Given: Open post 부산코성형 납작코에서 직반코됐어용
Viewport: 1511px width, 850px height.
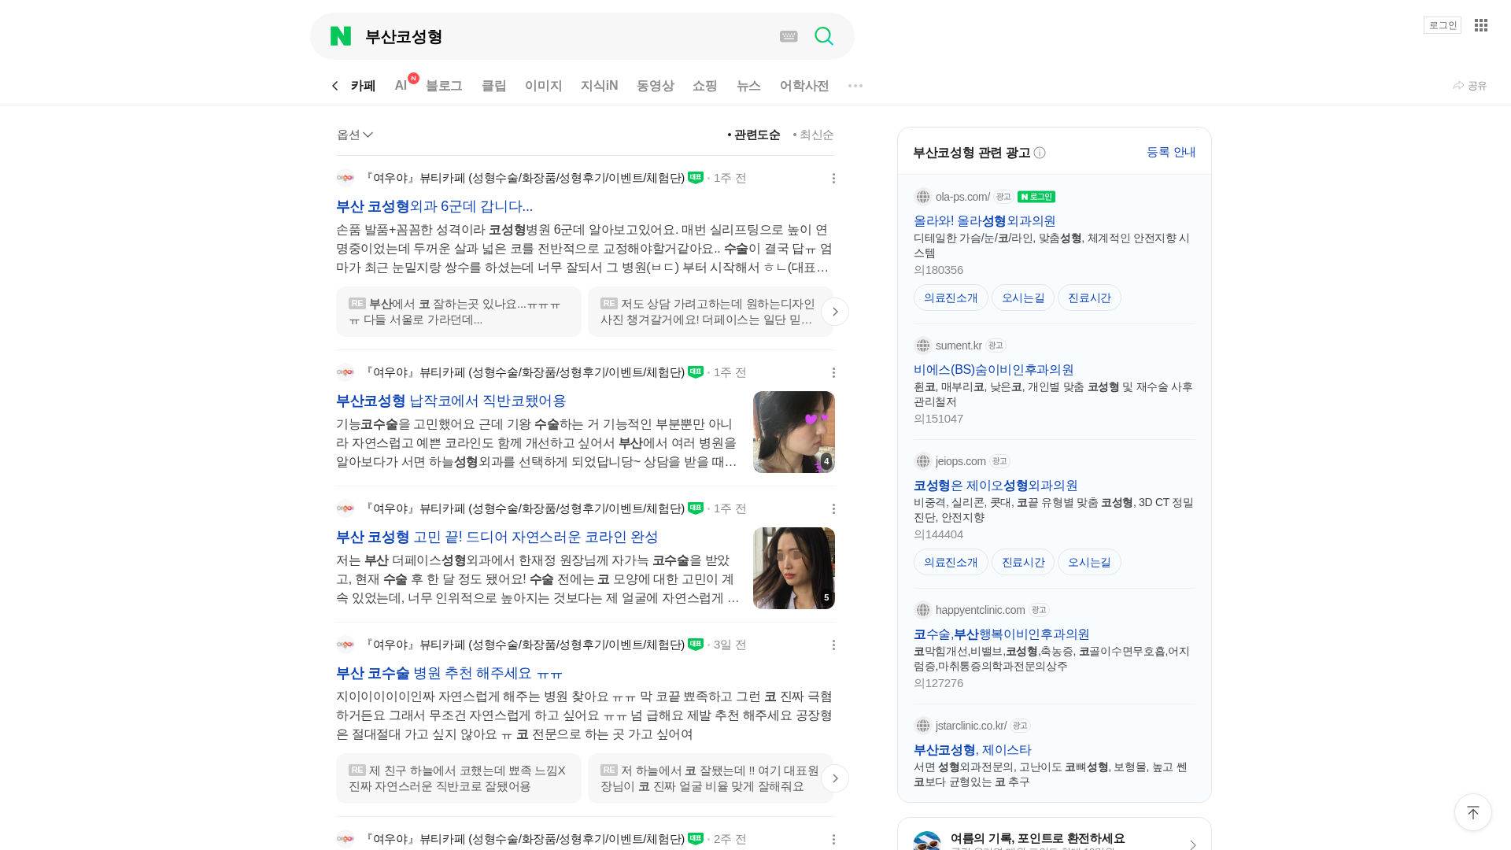Looking at the screenshot, I should pos(451,401).
